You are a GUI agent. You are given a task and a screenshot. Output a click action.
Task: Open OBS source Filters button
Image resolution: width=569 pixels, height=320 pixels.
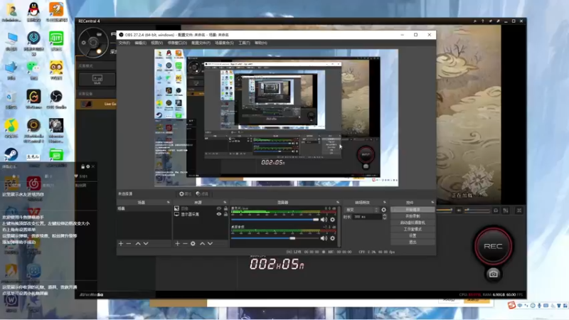pyautogui.click(x=202, y=193)
